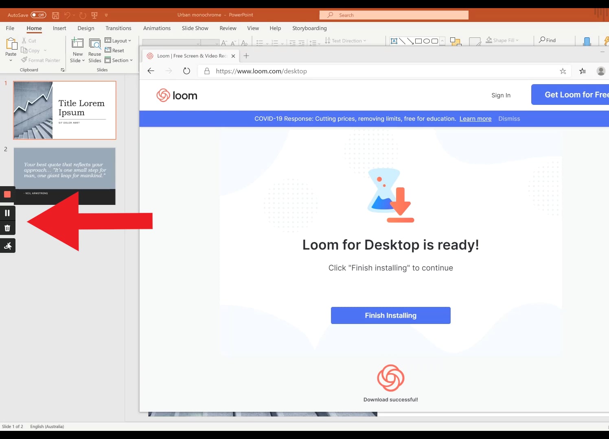Open the View tab

coord(253,28)
